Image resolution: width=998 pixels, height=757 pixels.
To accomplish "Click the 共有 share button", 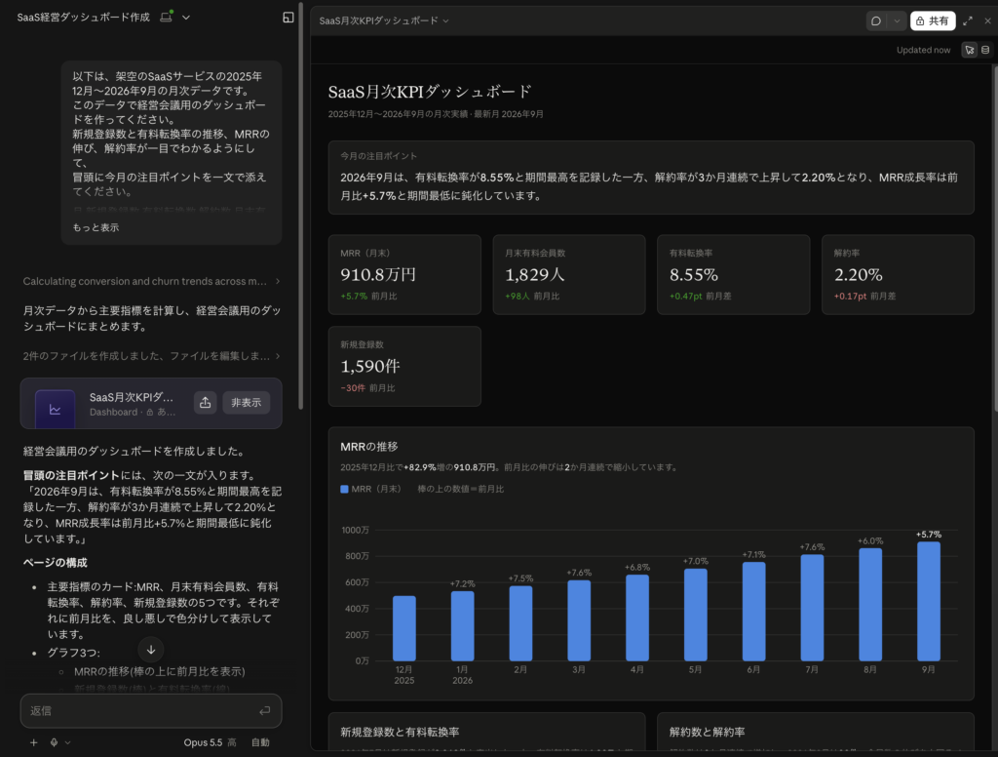I will click(933, 21).
